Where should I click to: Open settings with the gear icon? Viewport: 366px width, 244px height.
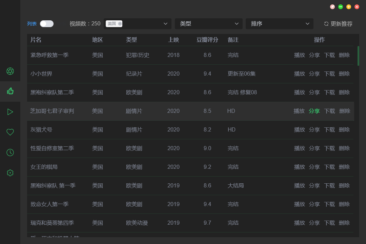point(10,173)
